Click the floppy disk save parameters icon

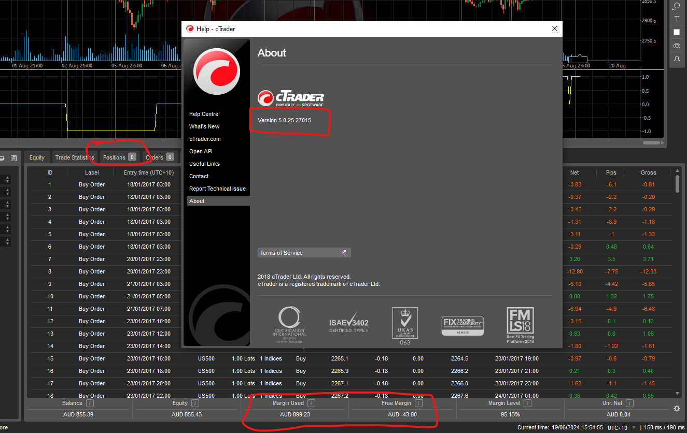click(x=14, y=157)
